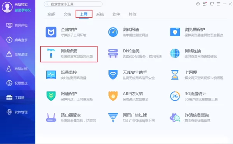Click the ARP防火墙 title text
233x144 pixels.
click(133, 94)
